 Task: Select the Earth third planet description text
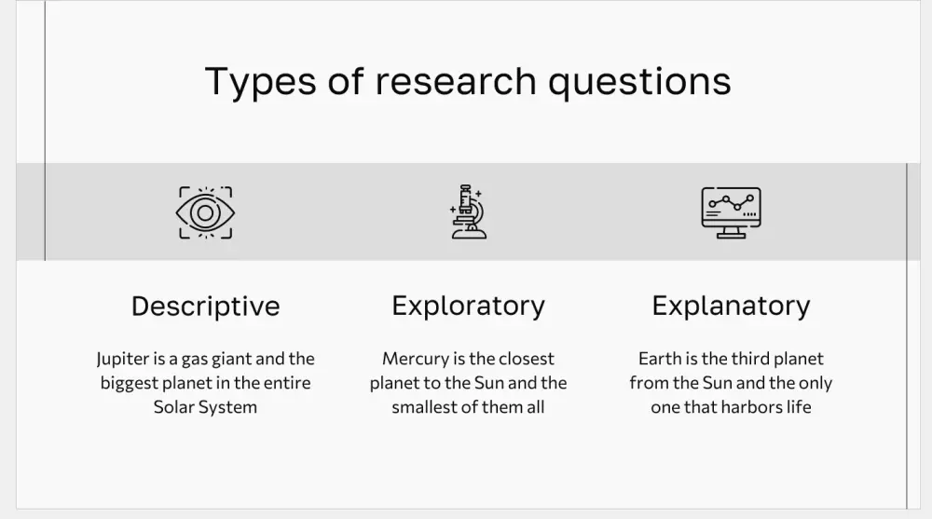pos(731,382)
